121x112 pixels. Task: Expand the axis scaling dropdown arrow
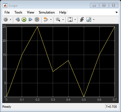[75, 19]
